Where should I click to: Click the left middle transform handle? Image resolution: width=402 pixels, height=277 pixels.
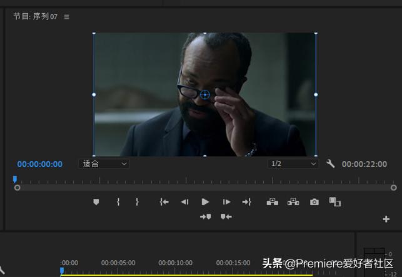[94, 95]
